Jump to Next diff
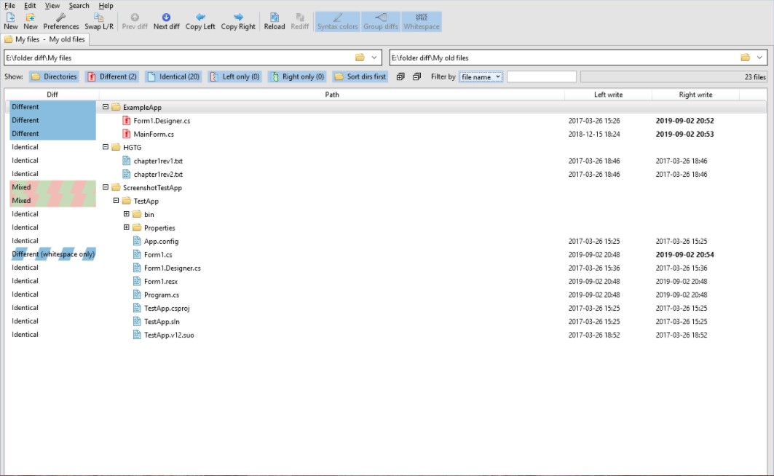 coord(166,21)
